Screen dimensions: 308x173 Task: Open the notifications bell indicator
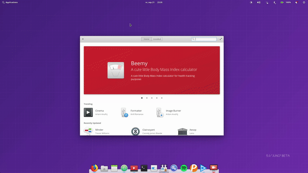point(296,2)
